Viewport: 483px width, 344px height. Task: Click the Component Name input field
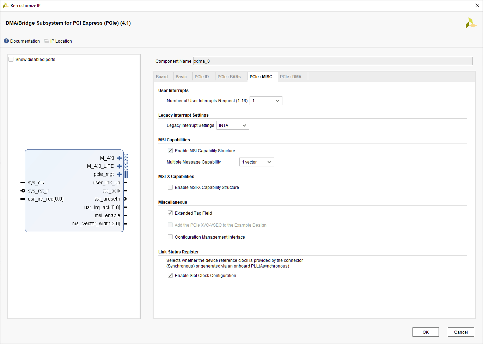point(332,61)
